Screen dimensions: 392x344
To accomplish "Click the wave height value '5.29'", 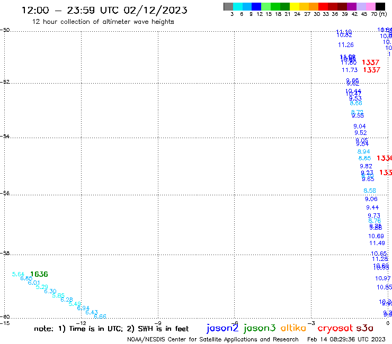I will 42,287.
